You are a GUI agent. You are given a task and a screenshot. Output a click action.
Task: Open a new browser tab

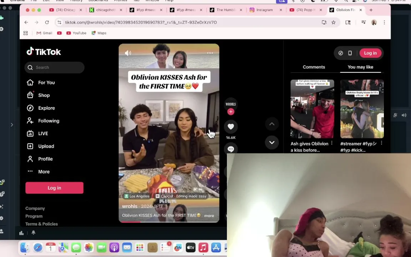371,10
